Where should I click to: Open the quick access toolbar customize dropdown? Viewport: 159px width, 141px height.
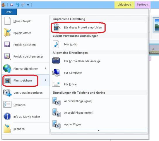coord(28,5)
